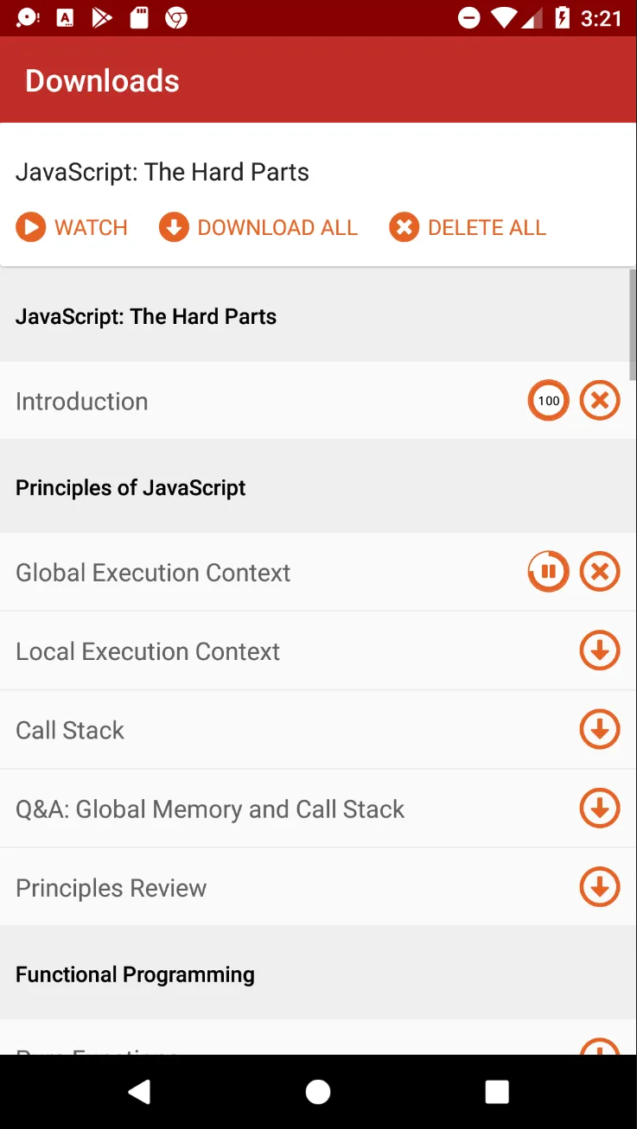Download the Local Execution Context lesson

click(x=600, y=650)
